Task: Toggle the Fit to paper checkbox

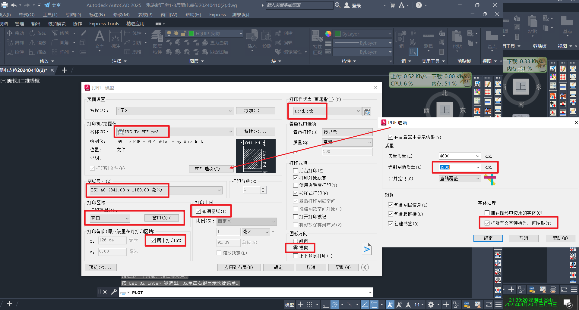Action: pyautogui.click(x=198, y=211)
